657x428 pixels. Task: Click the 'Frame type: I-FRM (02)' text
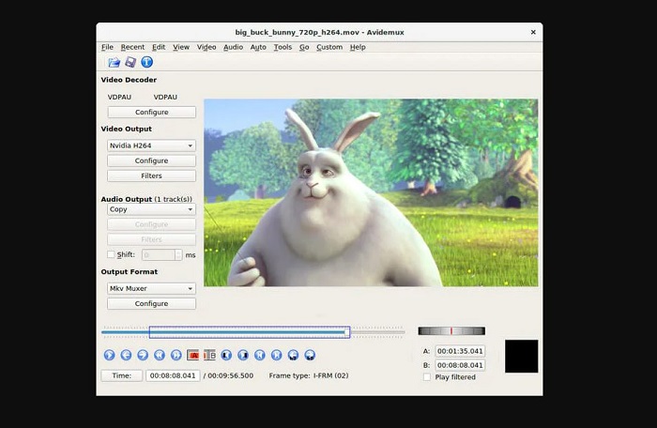tap(309, 375)
